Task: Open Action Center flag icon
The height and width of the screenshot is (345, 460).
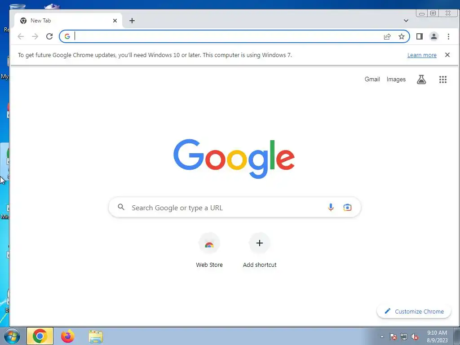Action: point(393,337)
